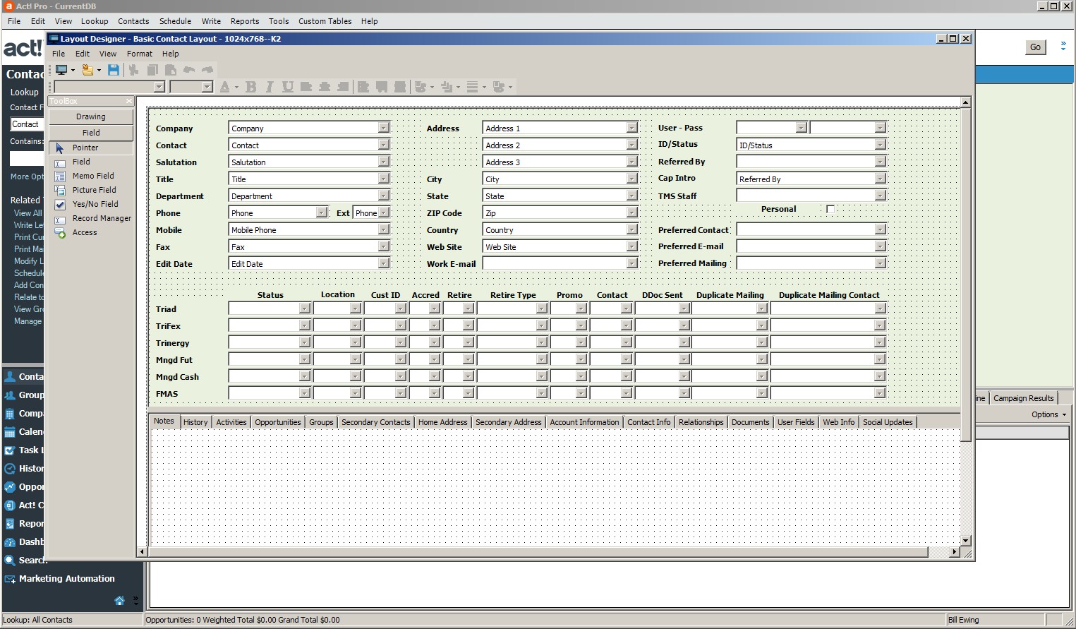
Task: Open the Secondary Contacts tab
Action: pyautogui.click(x=375, y=422)
